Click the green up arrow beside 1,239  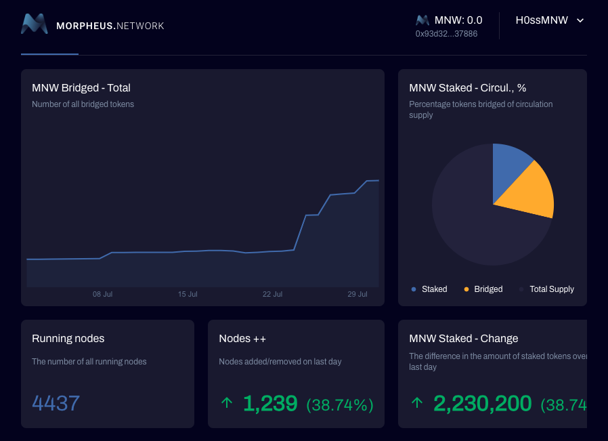(x=227, y=402)
